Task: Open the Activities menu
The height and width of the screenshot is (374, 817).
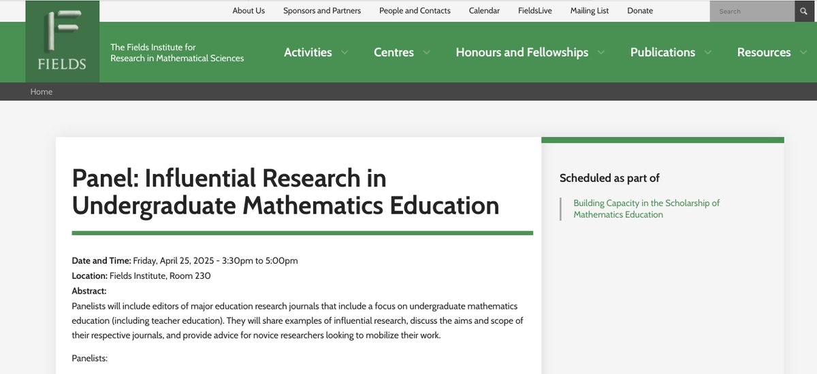Action: (x=308, y=52)
